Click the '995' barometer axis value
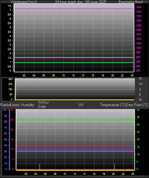149x178 pixels. point(138,52)
